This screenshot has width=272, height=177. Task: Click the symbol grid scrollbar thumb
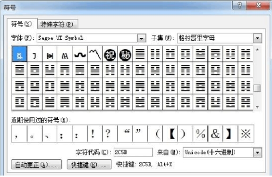coord(257,88)
